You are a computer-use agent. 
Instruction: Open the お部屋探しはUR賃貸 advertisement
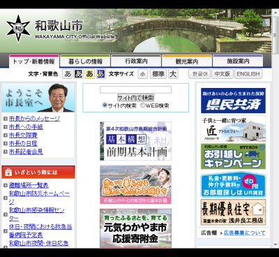[233, 184]
